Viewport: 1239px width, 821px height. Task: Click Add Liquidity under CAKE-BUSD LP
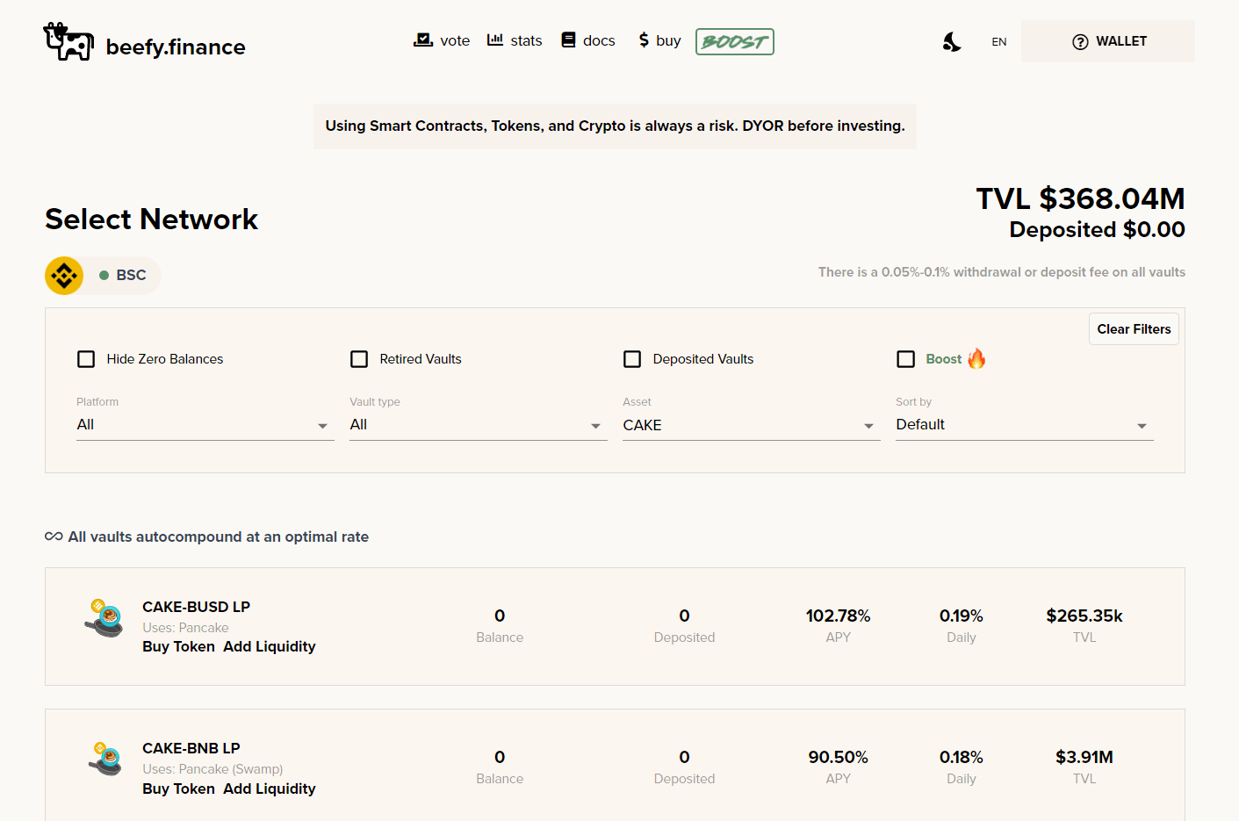pyautogui.click(x=270, y=646)
